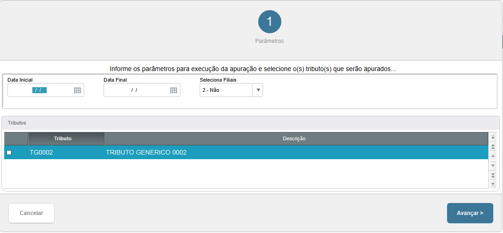This screenshot has height=233, width=503.
Task: Select step 1 Parâmetros circle
Action: pos(270,22)
